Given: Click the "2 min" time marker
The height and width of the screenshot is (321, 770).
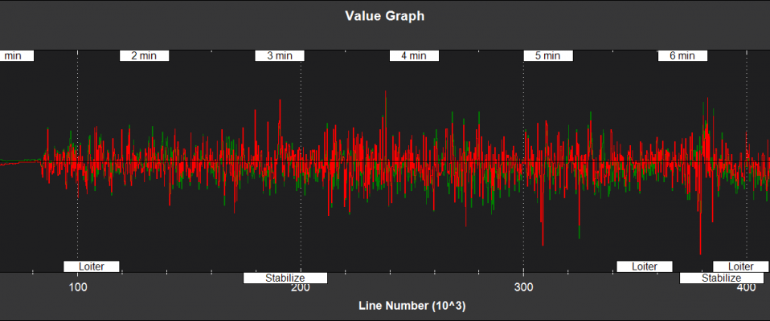Looking at the screenshot, I should click(145, 56).
